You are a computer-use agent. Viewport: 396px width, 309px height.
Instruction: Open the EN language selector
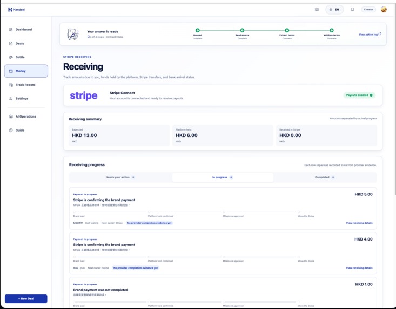[334, 10]
